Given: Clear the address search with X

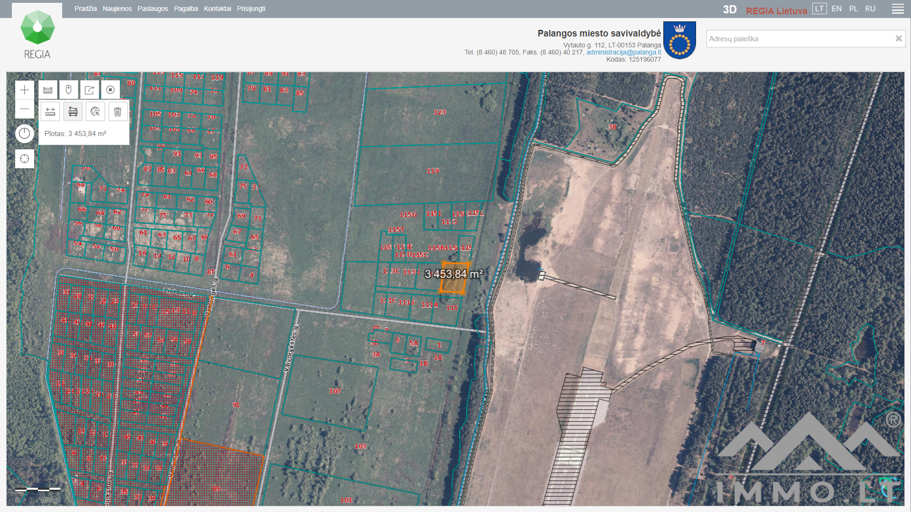Looking at the screenshot, I should coord(898,38).
